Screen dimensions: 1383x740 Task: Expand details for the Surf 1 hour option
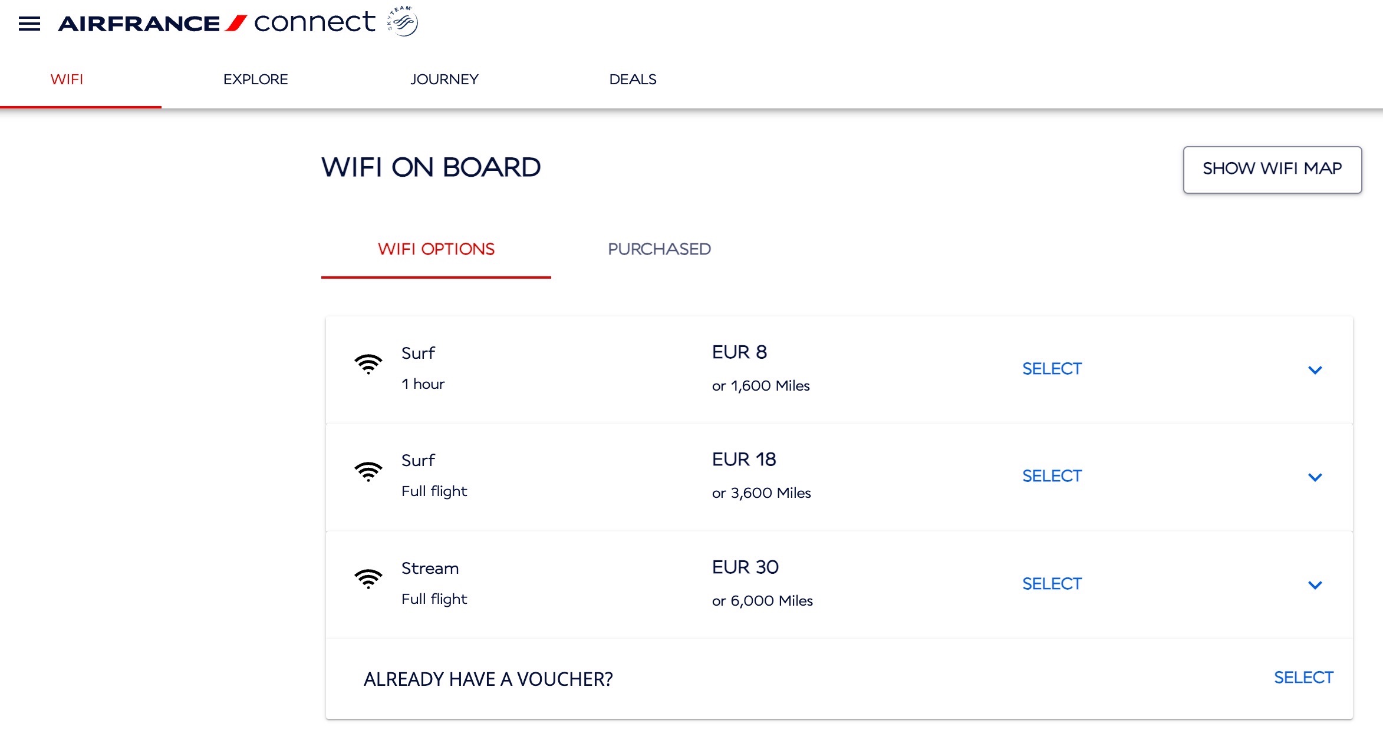pos(1315,371)
